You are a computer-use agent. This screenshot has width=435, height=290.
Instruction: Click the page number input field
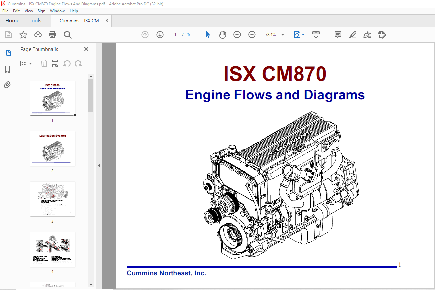pos(175,35)
